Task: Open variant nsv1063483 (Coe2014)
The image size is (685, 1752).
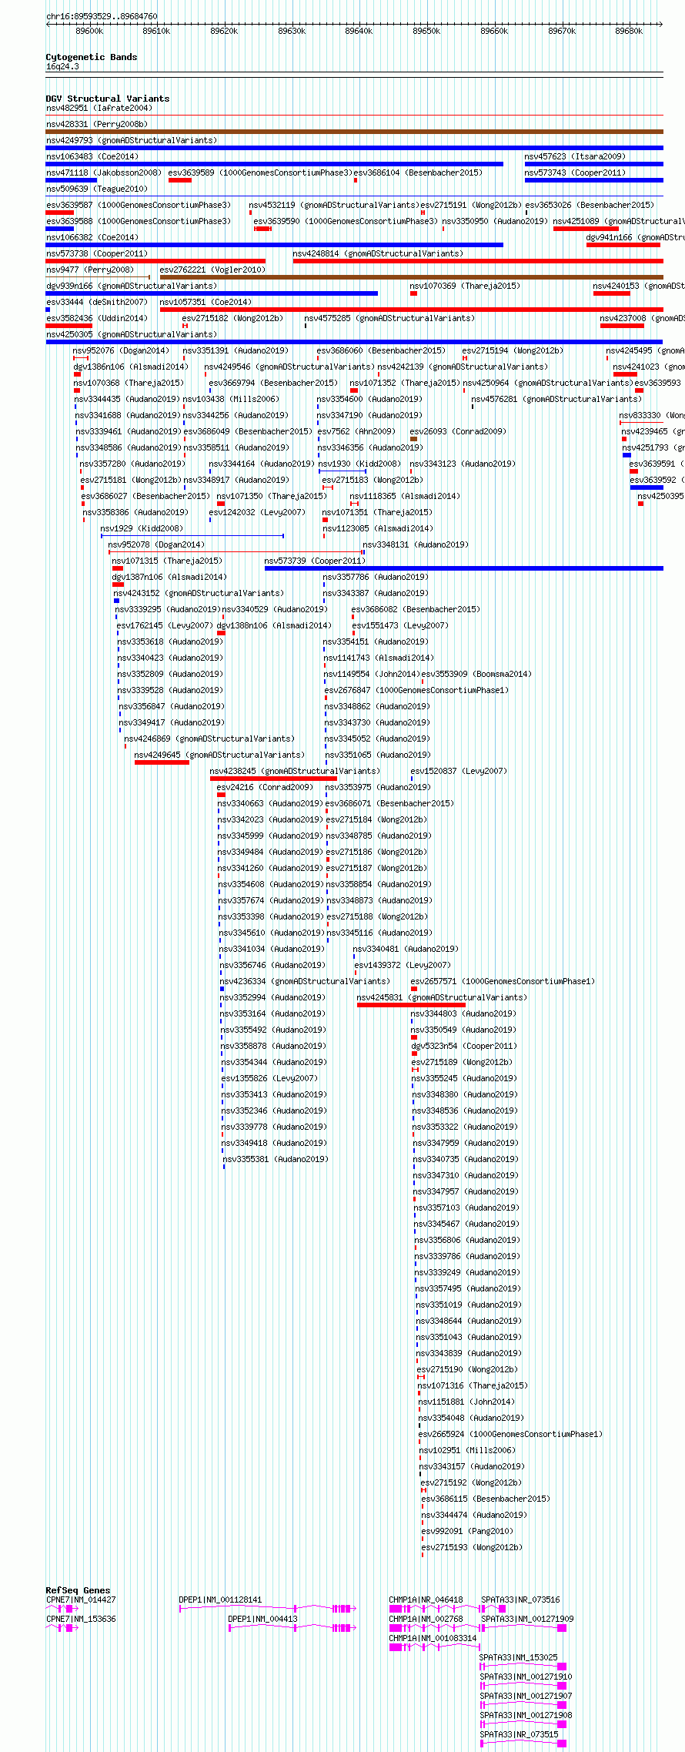Action: tap(92, 156)
